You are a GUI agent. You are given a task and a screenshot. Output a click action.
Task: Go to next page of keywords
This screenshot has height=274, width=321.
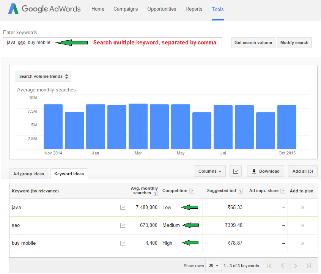tap(296, 266)
